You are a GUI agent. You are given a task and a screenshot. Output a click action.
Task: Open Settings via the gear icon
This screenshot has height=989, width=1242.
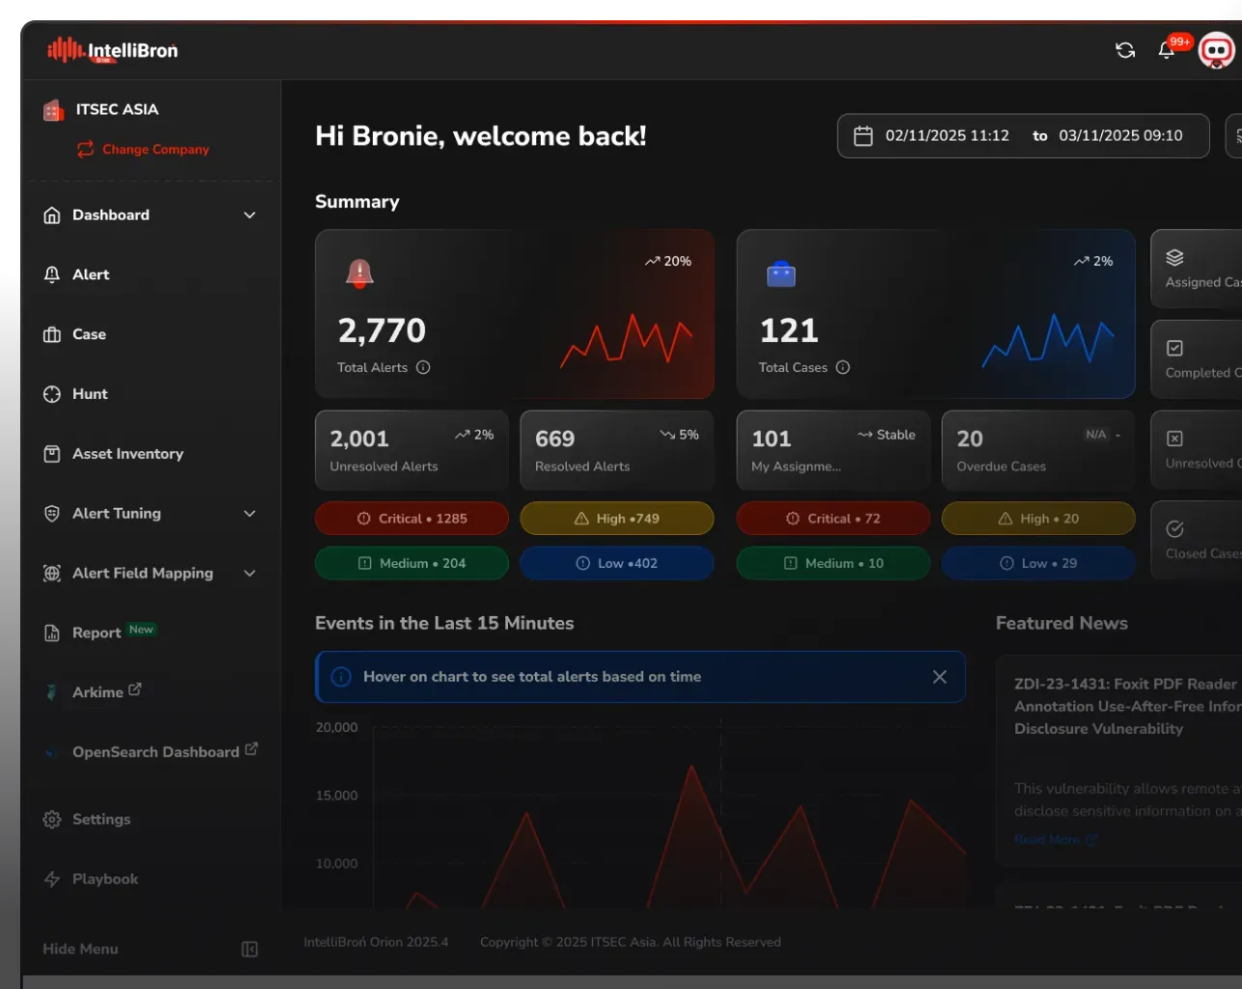(x=50, y=819)
